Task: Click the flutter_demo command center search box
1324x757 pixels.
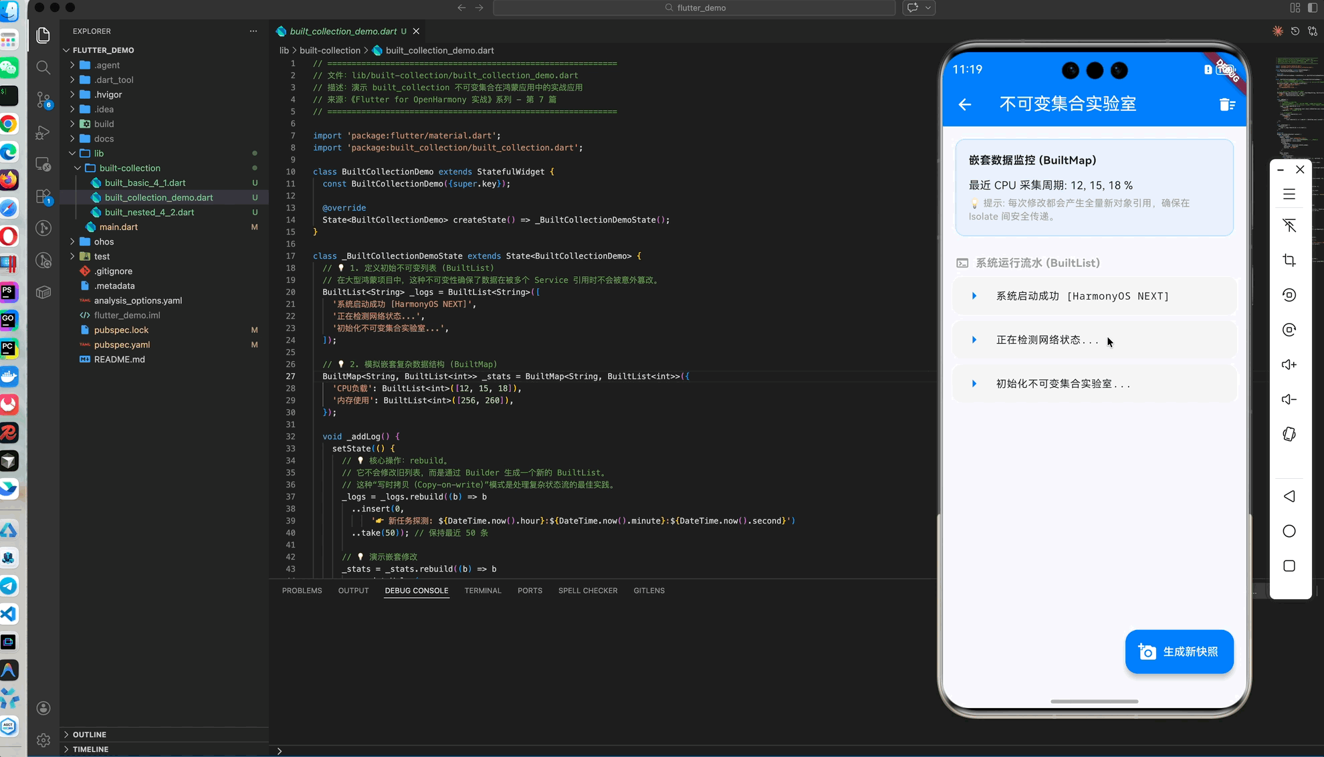Action: click(694, 8)
